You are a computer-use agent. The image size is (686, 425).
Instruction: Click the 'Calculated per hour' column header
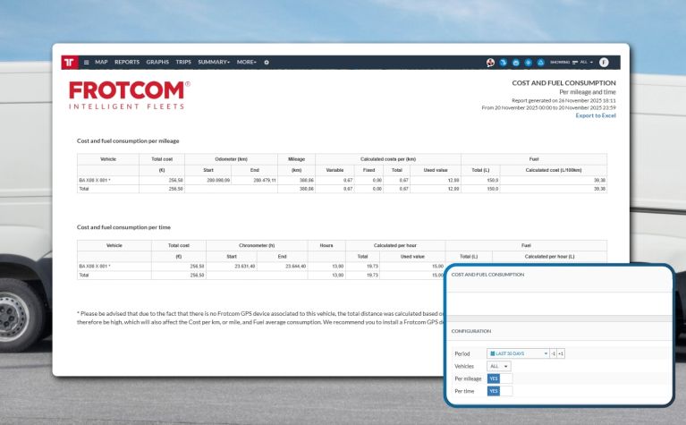tap(394, 245)
